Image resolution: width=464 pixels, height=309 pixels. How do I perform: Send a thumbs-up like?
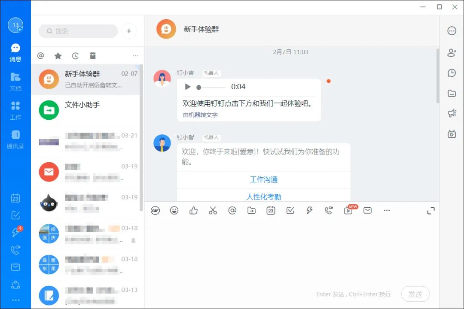click(193, 211)
